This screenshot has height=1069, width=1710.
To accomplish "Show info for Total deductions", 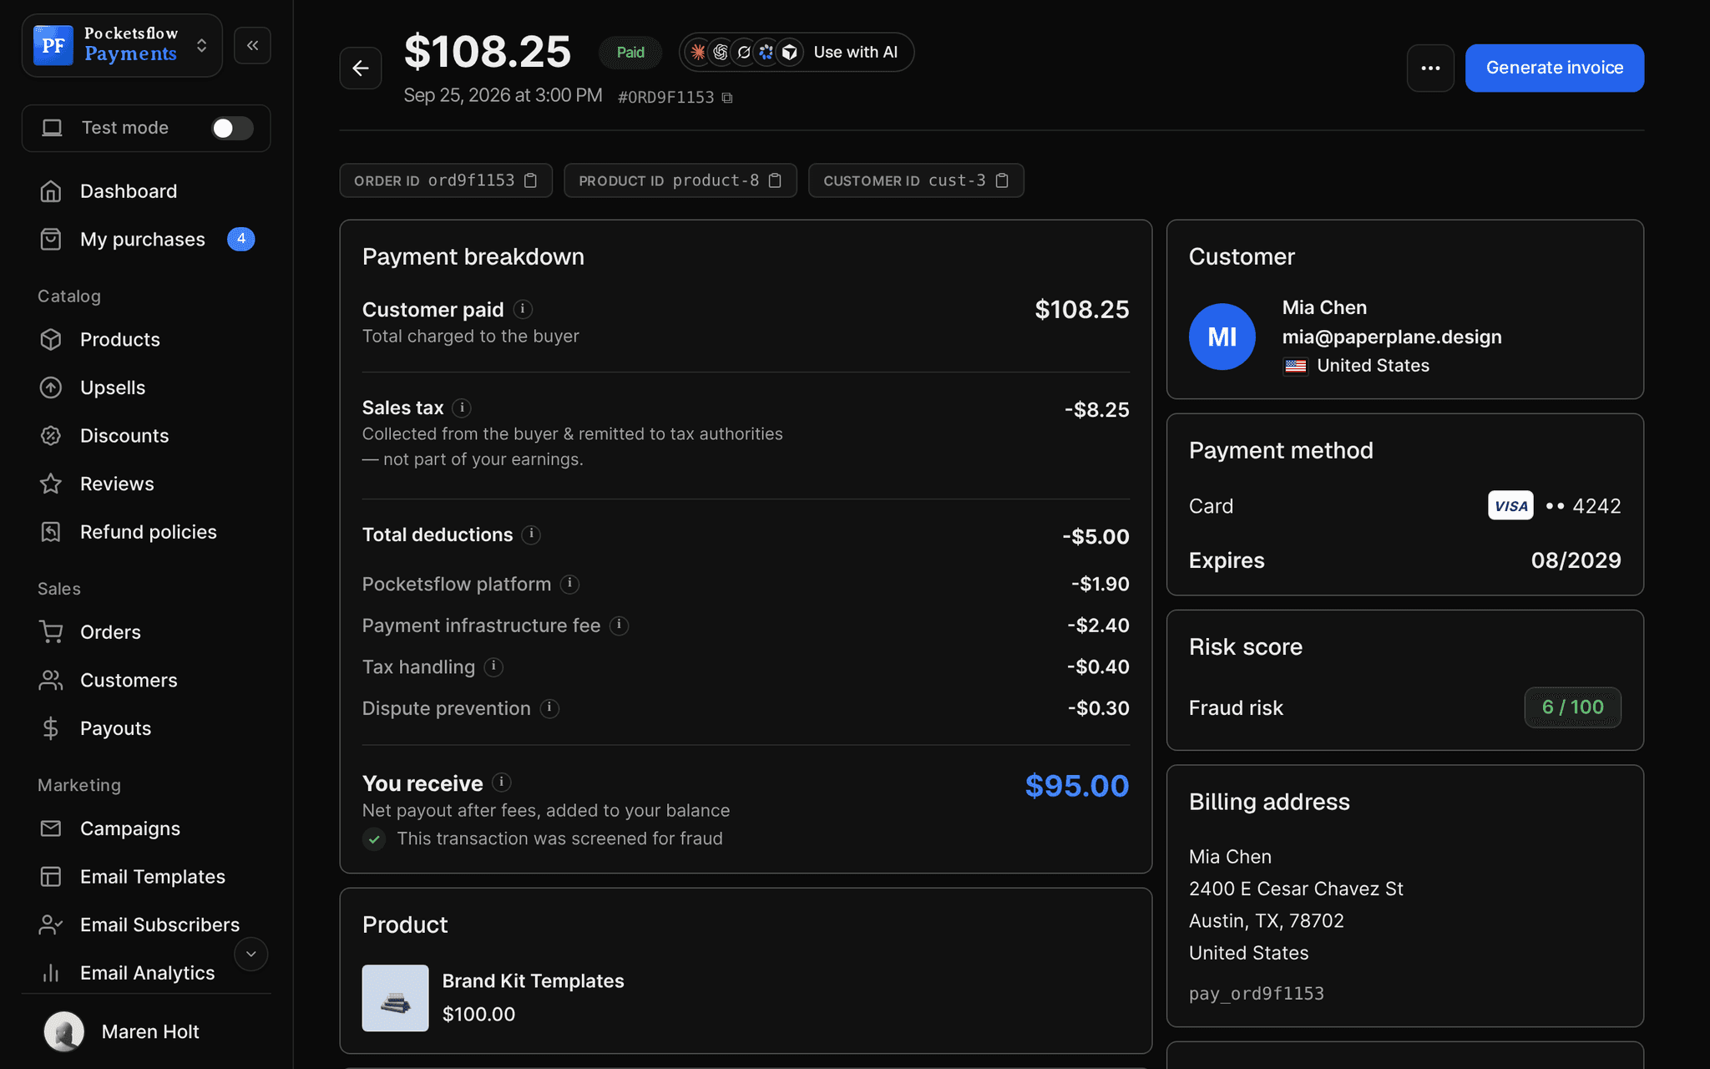I will click(531, 534).
